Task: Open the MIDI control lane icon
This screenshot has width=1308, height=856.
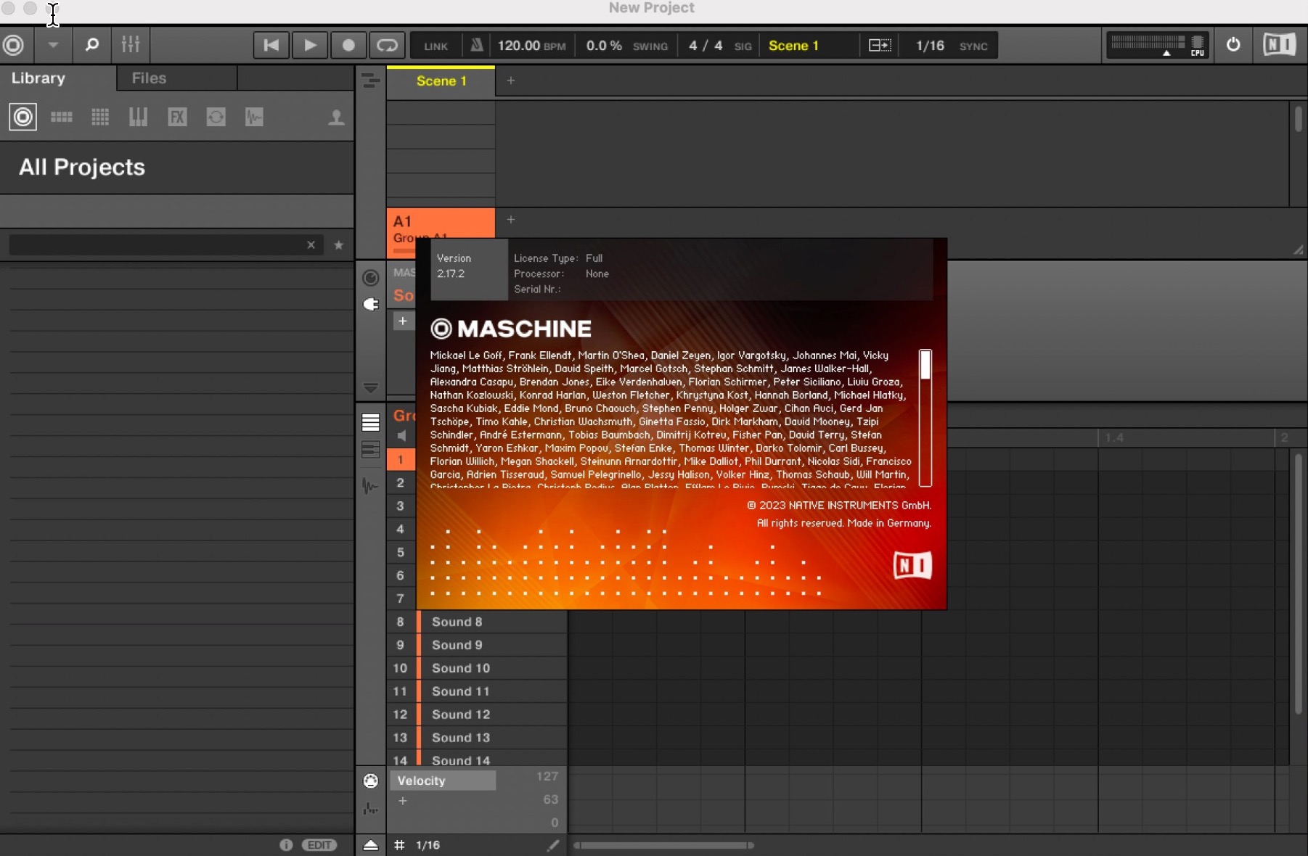Action: click(370, 781)
